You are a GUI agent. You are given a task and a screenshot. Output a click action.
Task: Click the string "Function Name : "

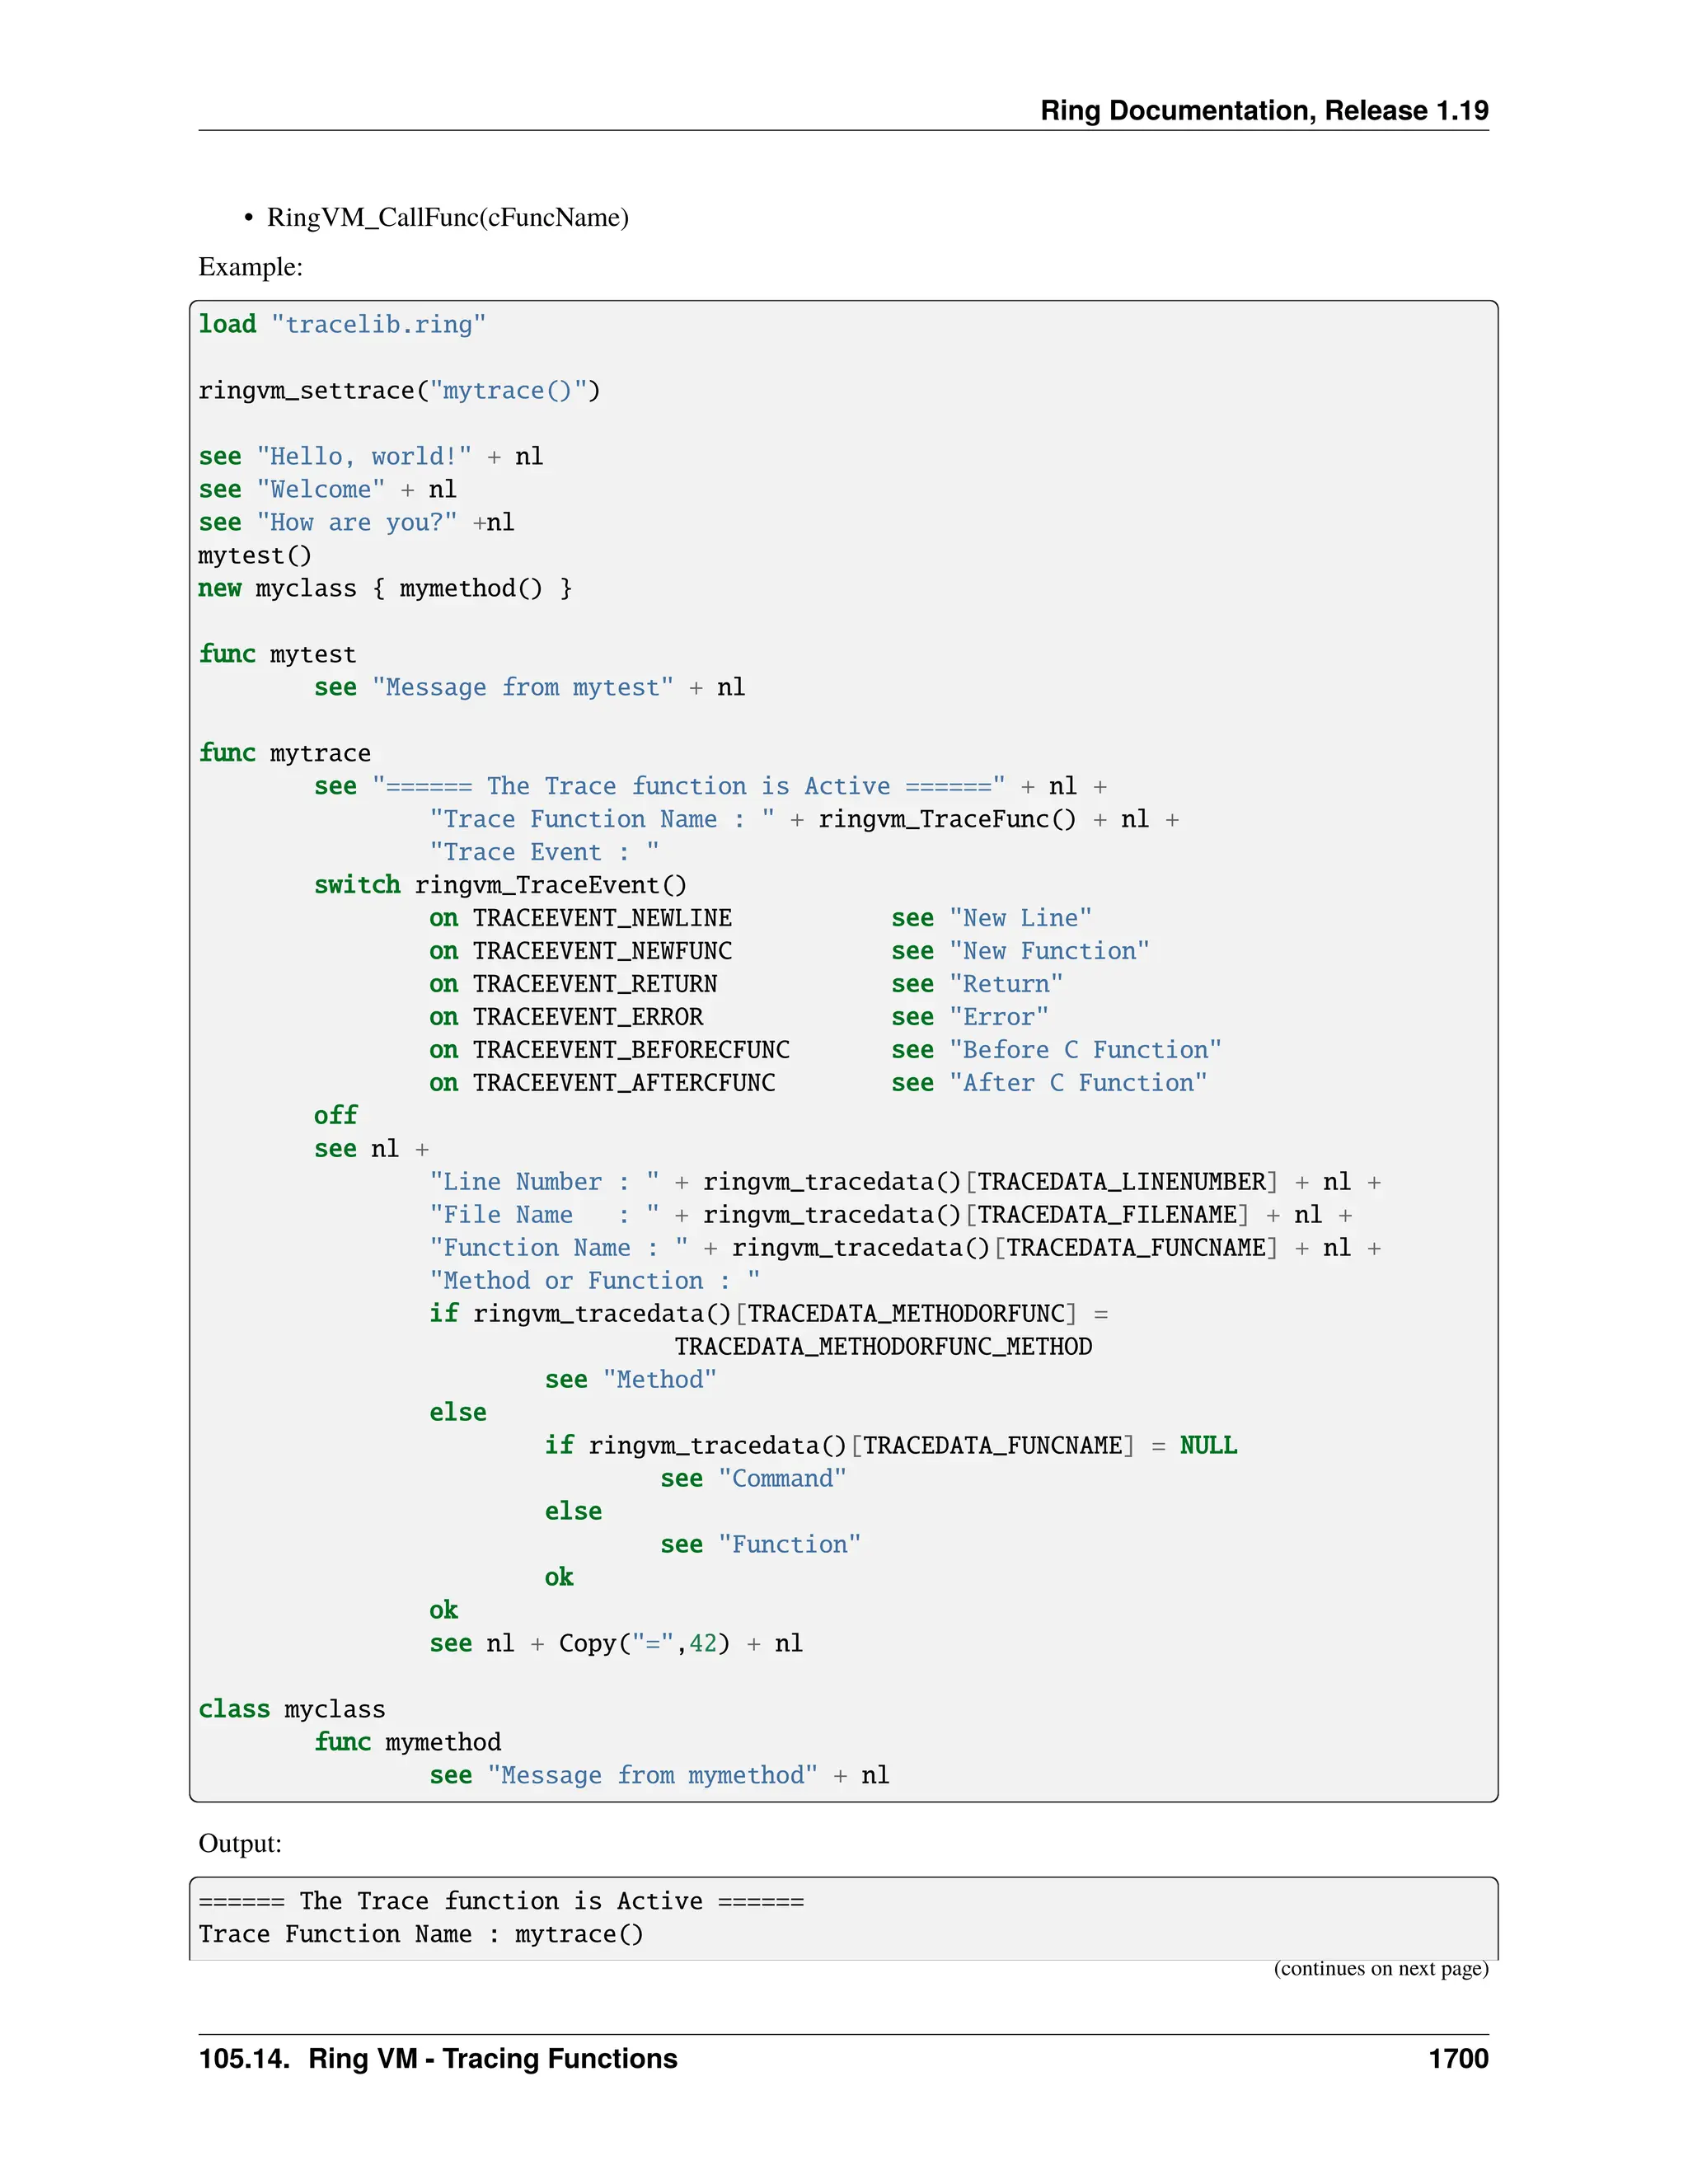[559, 1248]
